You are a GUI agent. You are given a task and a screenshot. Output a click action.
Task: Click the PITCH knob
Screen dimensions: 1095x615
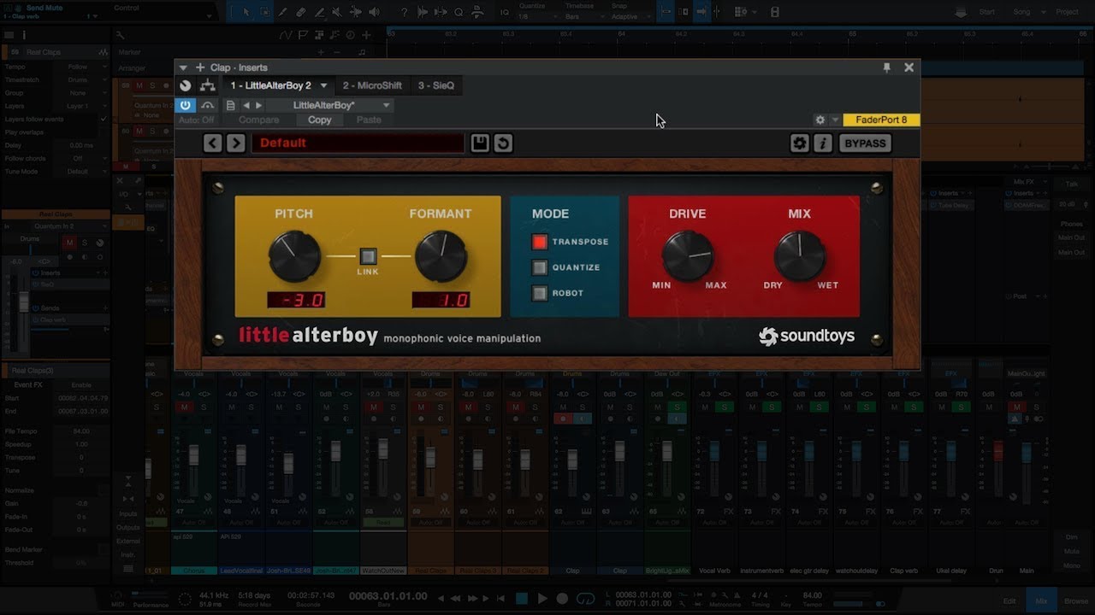tap(294, 255)
